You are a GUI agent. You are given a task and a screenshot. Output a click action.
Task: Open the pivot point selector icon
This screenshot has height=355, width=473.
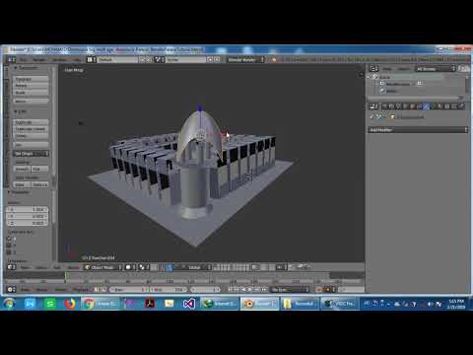click(144, 267)
